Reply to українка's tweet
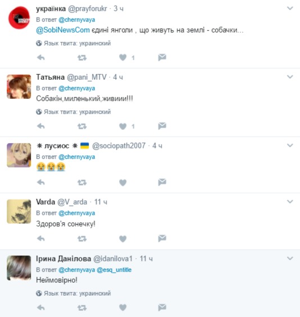This screenshot has width=300, height=317. coord(41,58)
